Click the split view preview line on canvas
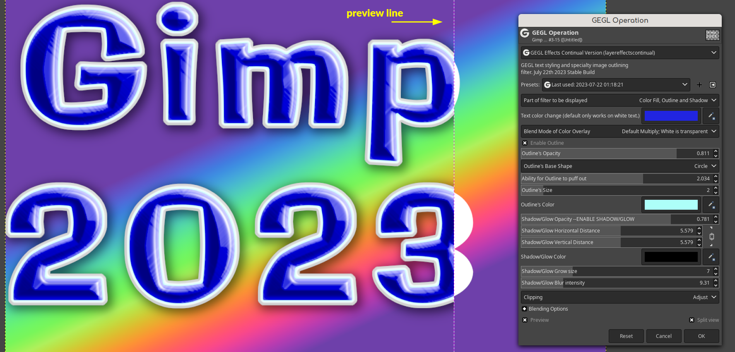Image resolution: width=735 pixels, height=352 pixels. pos(454,176)
